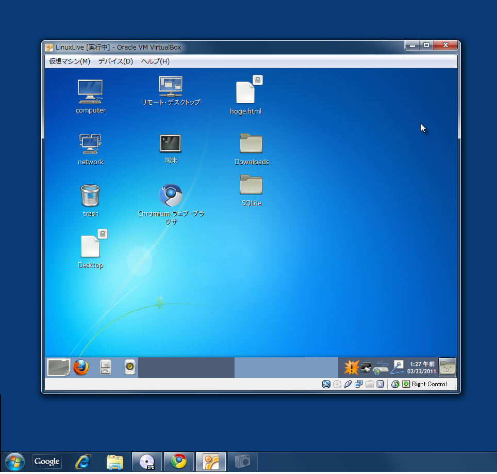Launch Internet Explorer from Windows taskbar
This screenshot has width=497, height=474.
click(x=83, y=462)
